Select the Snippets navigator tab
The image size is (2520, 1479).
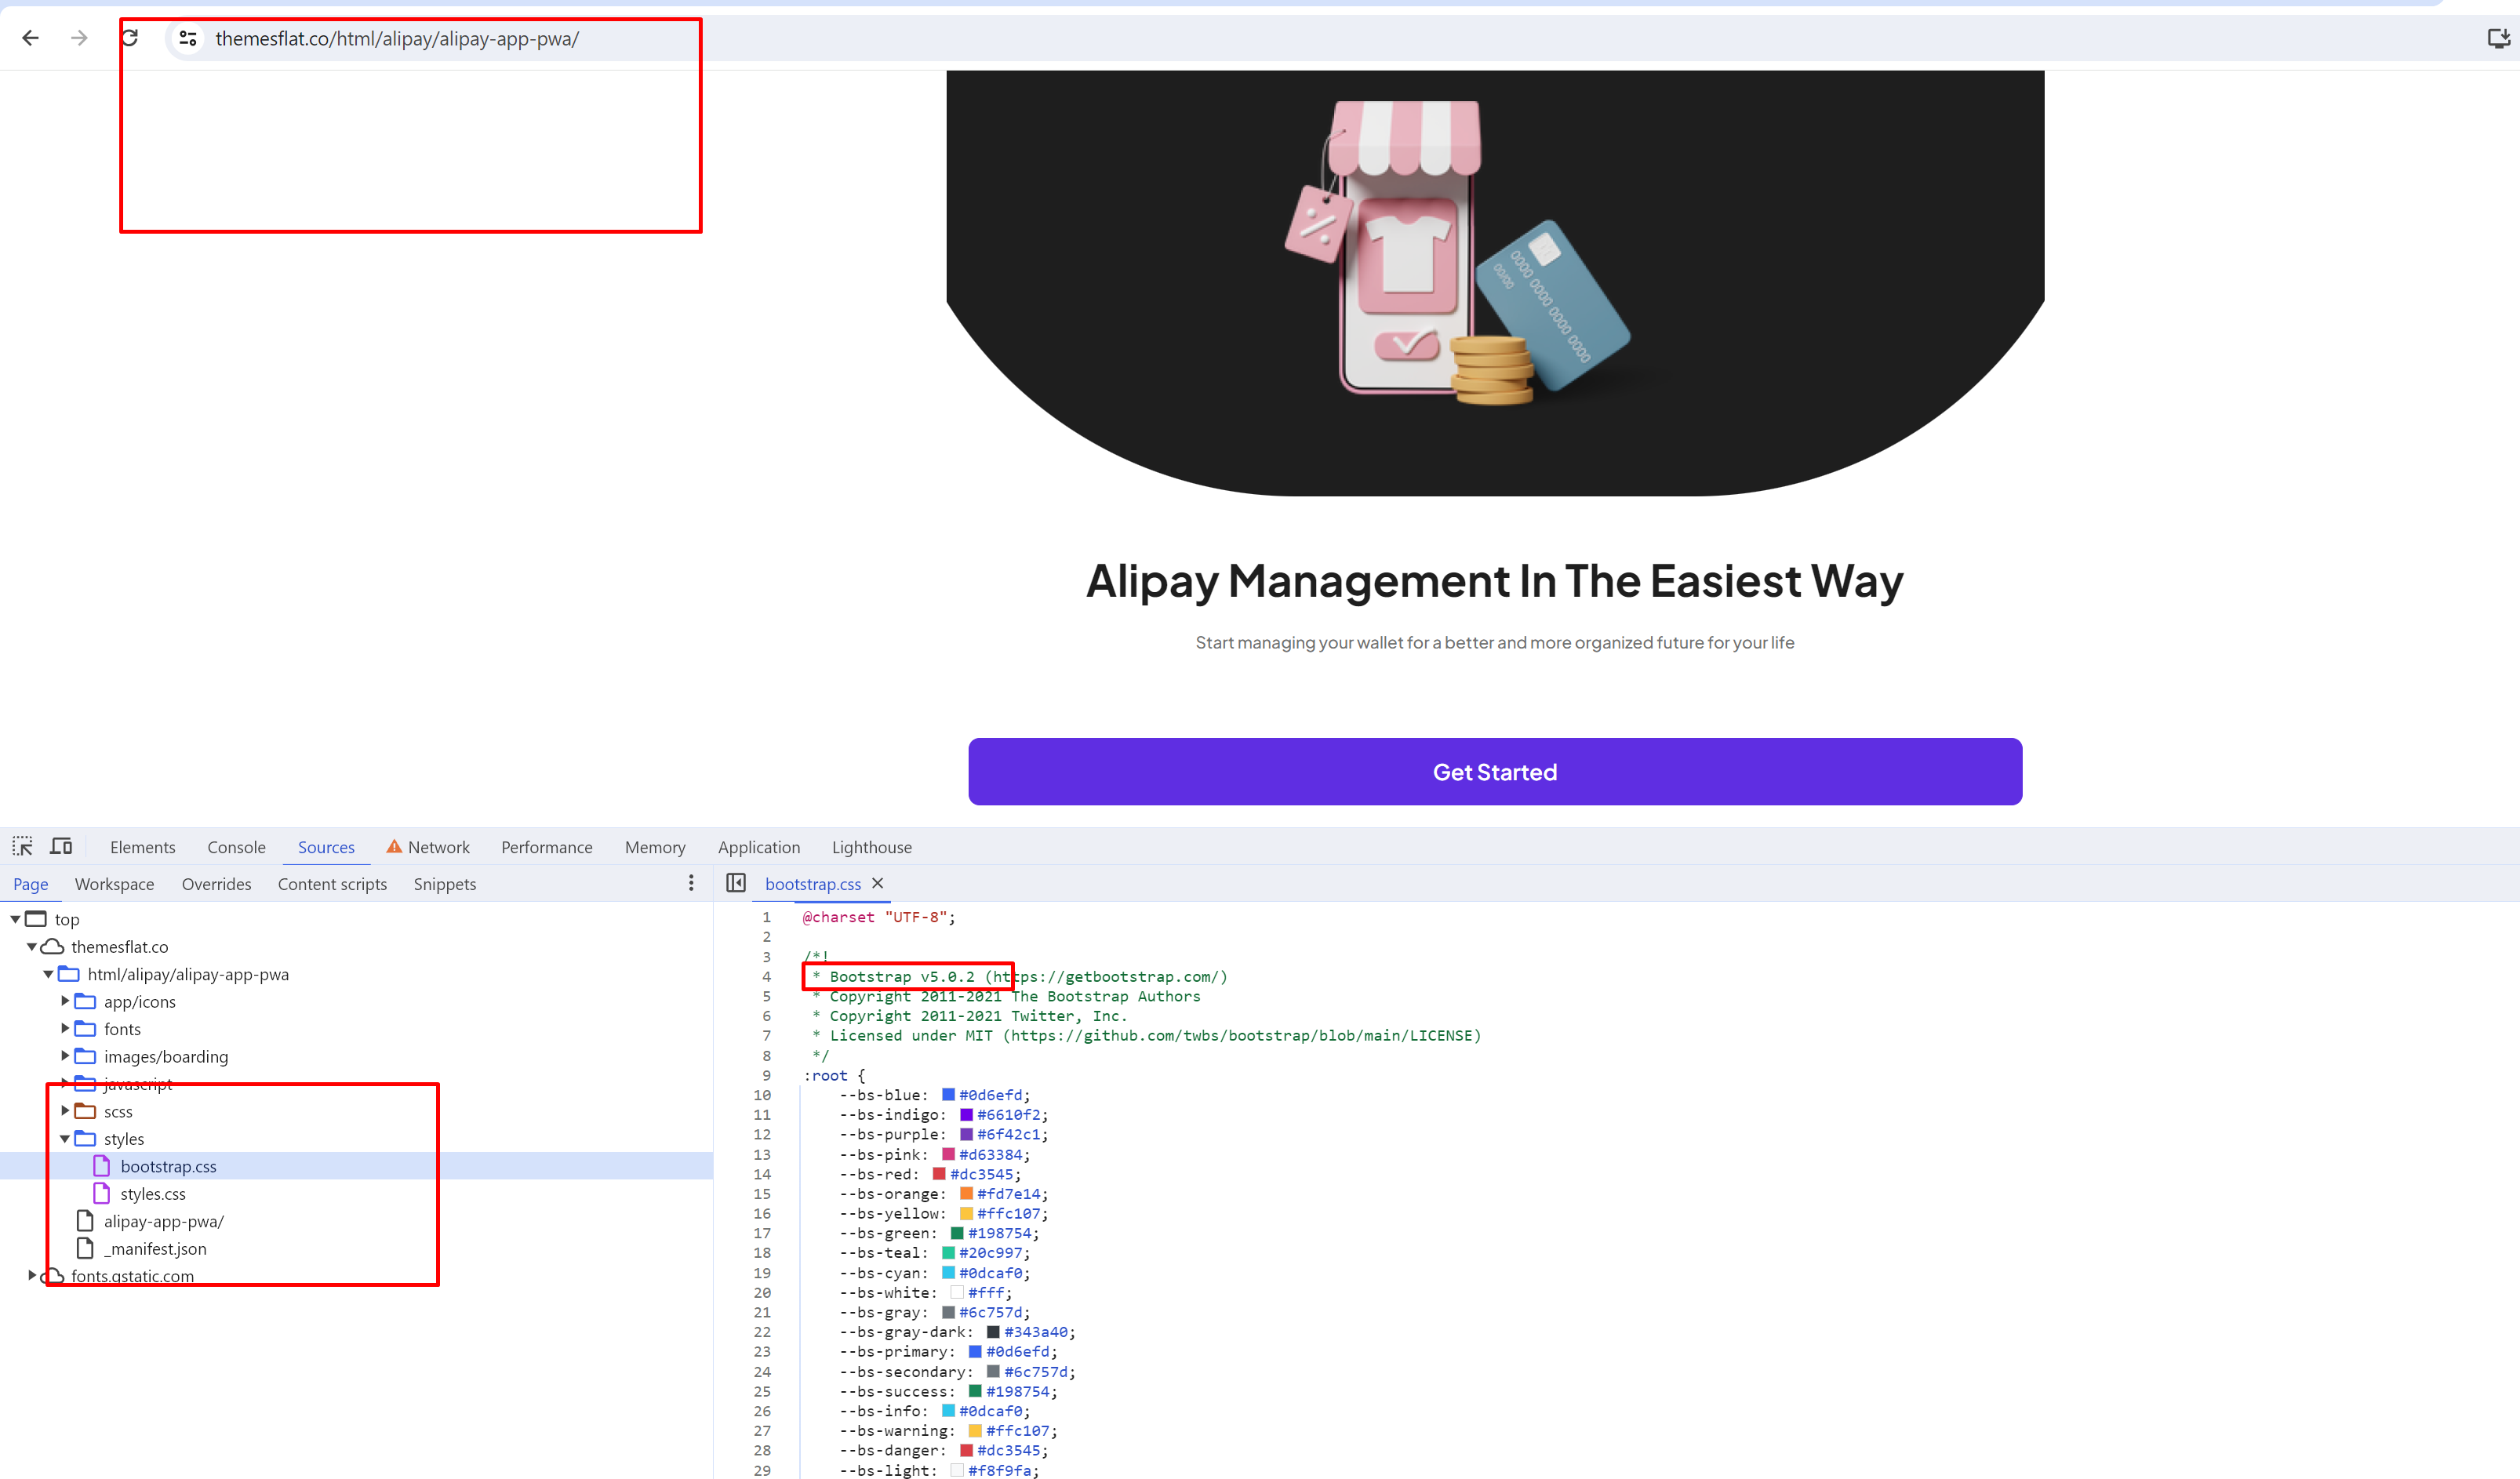(445, 884)
